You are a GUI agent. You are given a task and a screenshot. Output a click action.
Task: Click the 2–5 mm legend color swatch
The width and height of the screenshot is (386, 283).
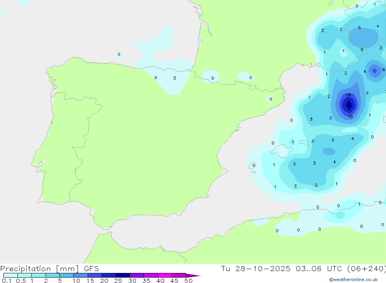[52, 275]
